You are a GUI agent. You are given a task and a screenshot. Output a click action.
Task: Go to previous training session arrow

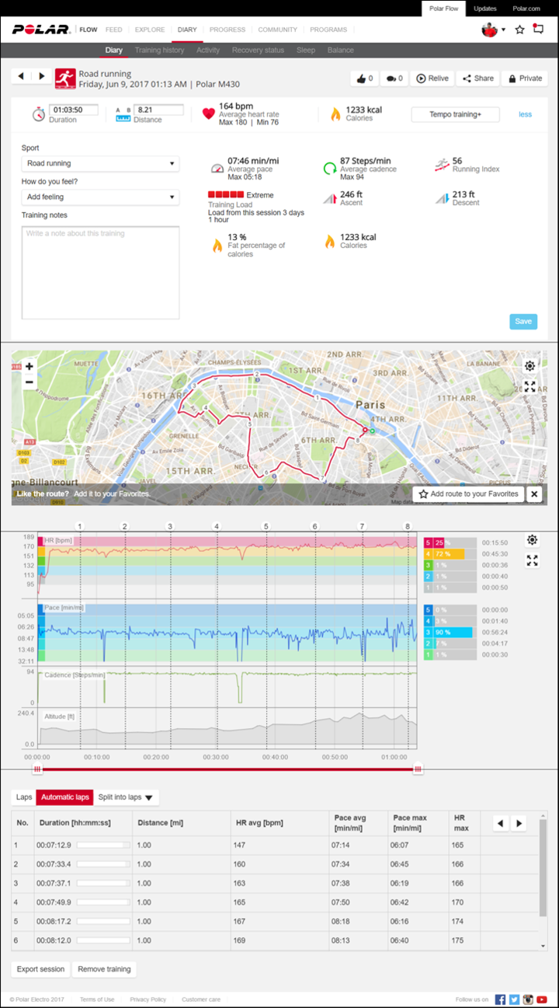21,76
